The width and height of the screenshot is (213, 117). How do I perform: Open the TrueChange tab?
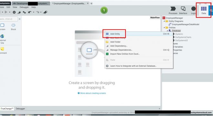(x=7, y=109)
